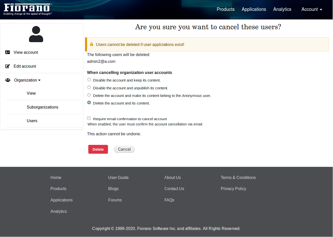Click the Cancel button
The width and height of the screenshot is (333, 237).
pos(124,149)
